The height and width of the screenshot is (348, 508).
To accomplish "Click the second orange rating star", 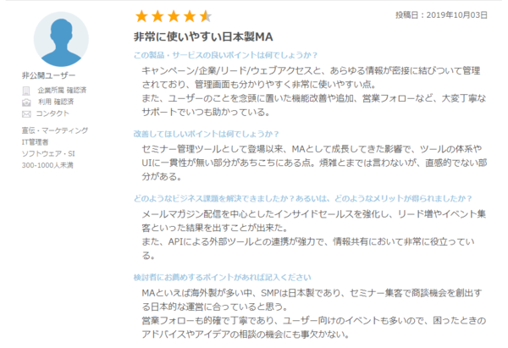I will pyautogui.click(x=157, y=16).
